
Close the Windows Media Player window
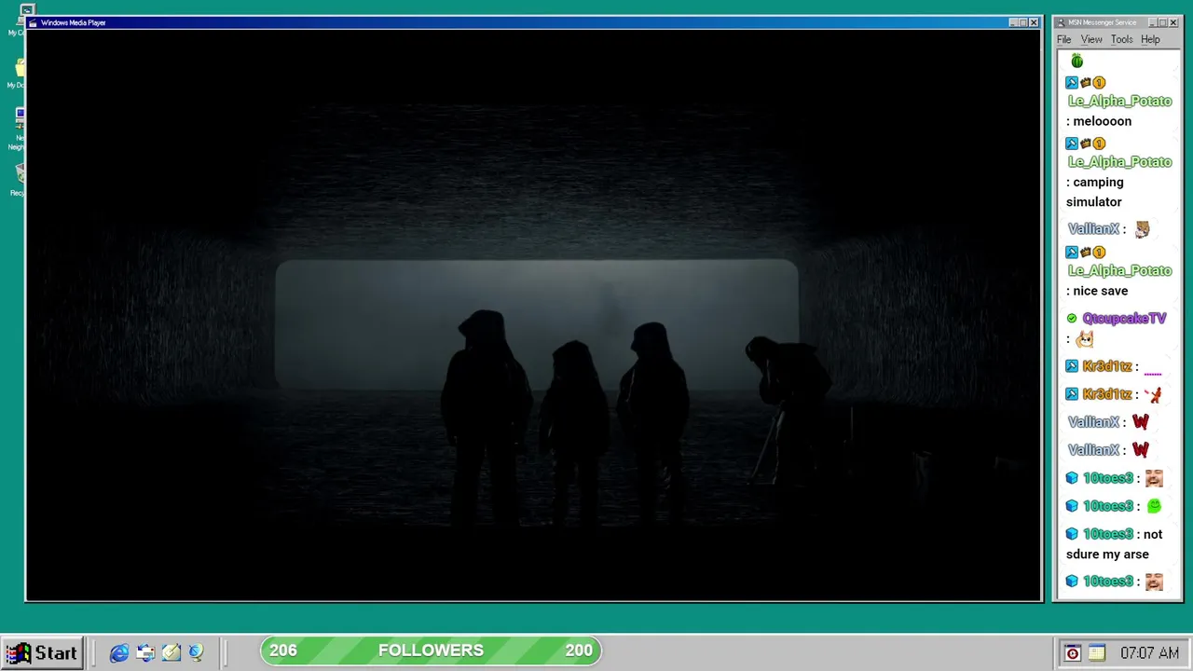pos(1034,22)
